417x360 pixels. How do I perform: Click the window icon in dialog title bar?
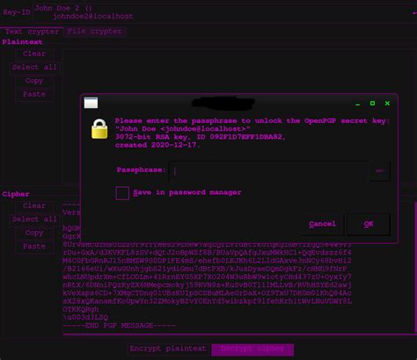[x=91, y=103]
